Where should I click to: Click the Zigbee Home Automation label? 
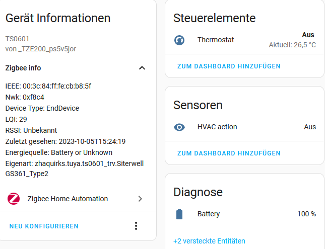coord(68,199)
